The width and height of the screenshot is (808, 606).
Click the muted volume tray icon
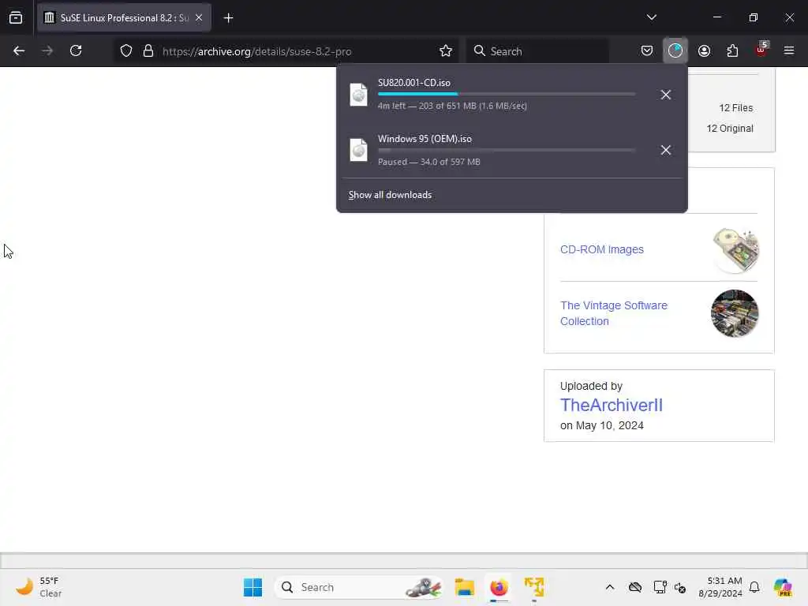(680, 587)
